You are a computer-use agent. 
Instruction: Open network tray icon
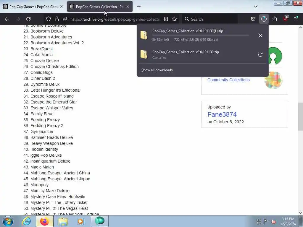(259, 221)
